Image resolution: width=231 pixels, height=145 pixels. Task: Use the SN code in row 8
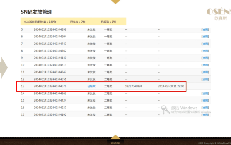[x=205, y=51]
